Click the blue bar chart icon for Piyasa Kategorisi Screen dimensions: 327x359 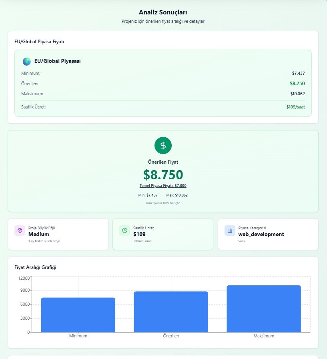(230, 230)
